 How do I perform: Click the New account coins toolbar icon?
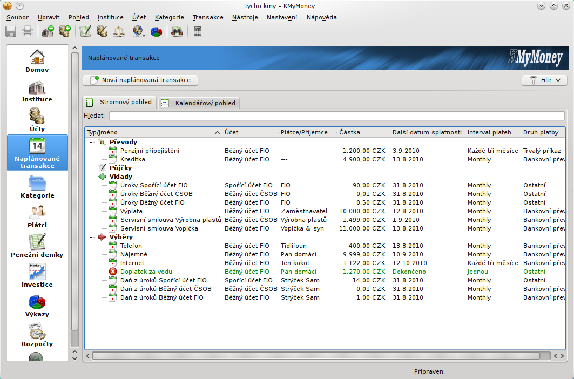pos(65,32)
